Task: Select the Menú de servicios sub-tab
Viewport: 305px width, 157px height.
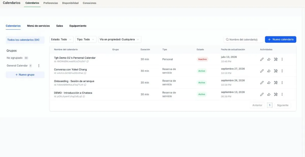Action: [x=38, y=26]
